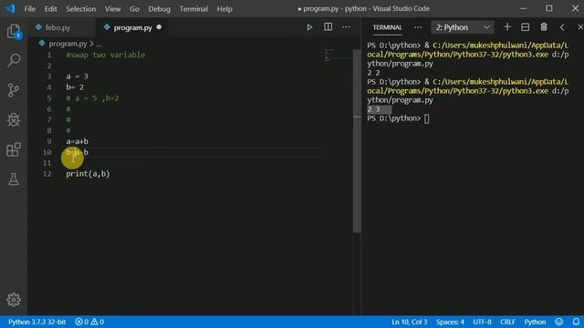Split the terminal pane
Viewport: 584px width, 328px height.
pyautogui.click(x=526, y=27)
